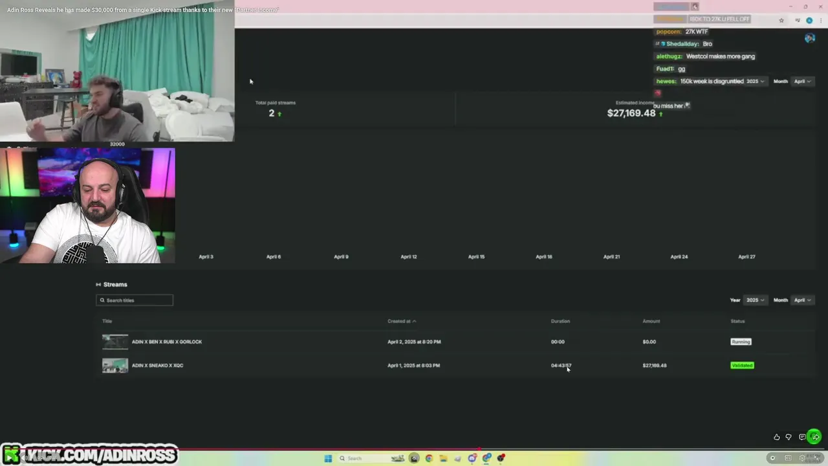
Task: Click the April 3 chart axis label
Action: (x=206, y=257)
